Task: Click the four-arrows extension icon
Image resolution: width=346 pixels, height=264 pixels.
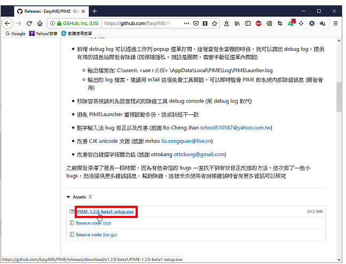Action: click(x=301, y=24)
